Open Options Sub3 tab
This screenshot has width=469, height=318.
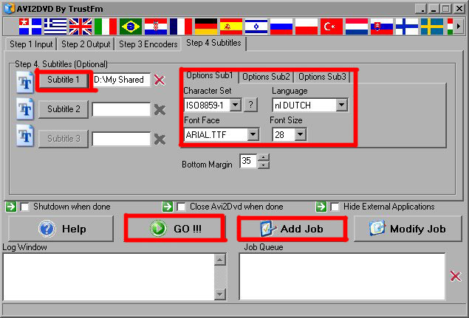(322, 77)
